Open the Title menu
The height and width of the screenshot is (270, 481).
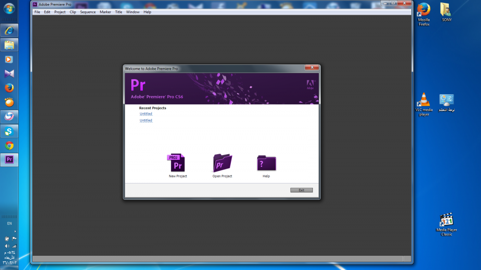pos(118,12)
